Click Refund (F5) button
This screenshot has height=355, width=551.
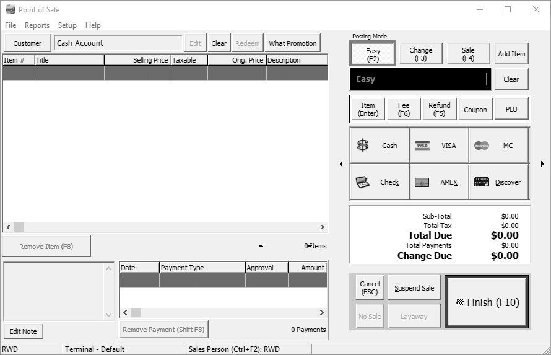440,109
